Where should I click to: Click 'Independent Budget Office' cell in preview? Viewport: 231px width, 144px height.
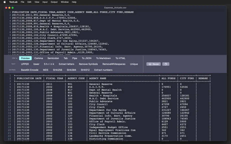[x=108, y=127]
